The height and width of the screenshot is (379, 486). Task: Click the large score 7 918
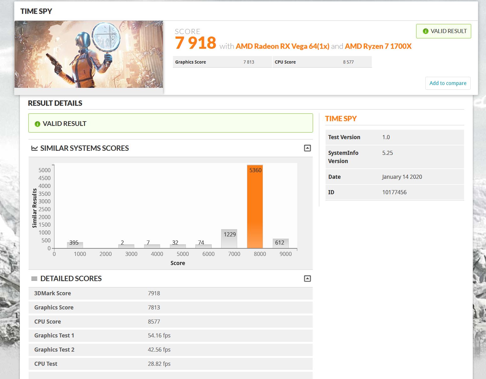(x=195, y=43)
